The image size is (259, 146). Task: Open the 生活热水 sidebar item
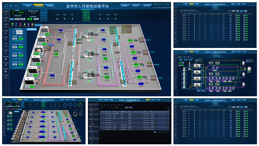coord(5,32)
